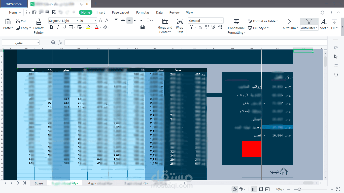Open the View tab

[x=189, y=12]
